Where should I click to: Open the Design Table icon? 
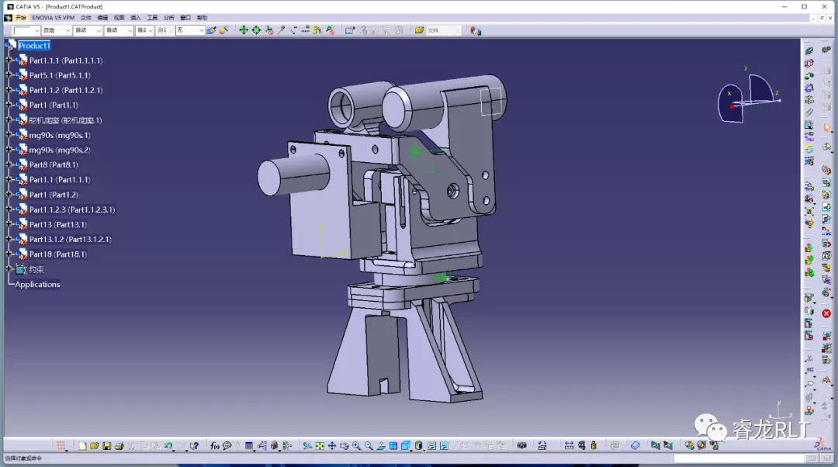coord(249,445)
